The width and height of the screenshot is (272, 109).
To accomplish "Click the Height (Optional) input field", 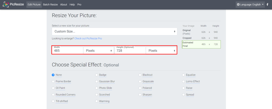I will 130,50.
